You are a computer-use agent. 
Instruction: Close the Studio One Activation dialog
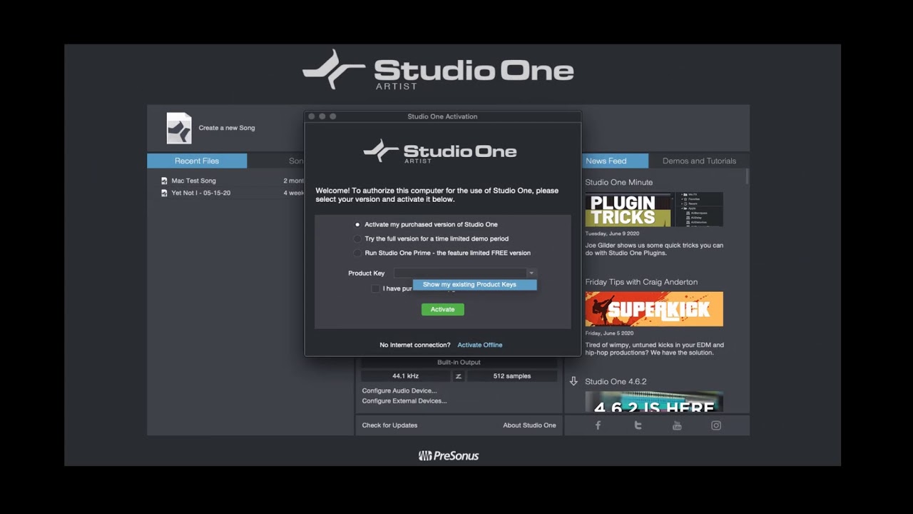pyautogui.click(x=311, y=116)
